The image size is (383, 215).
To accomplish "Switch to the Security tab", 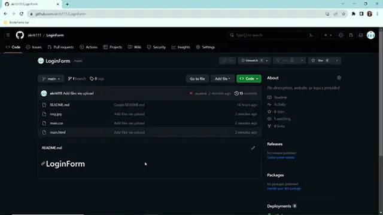I will click(156, 47).
